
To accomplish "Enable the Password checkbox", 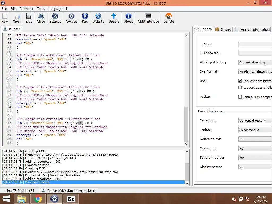I will click(x=201, y=53).
